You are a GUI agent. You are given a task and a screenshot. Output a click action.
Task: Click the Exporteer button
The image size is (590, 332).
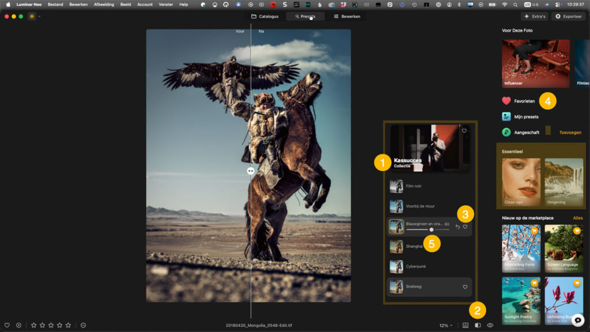coord(569,17)
